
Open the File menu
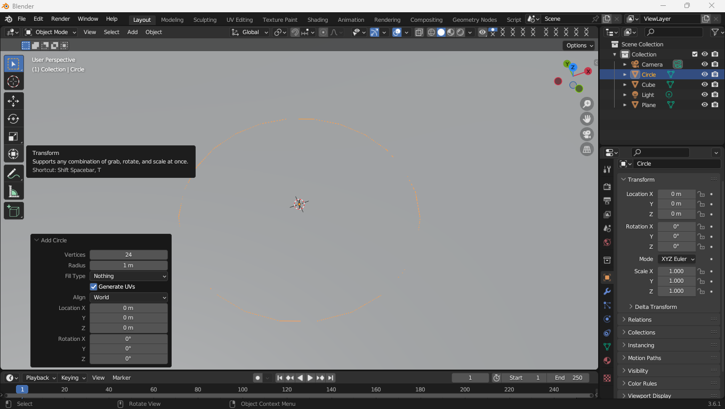click(22, 19)
